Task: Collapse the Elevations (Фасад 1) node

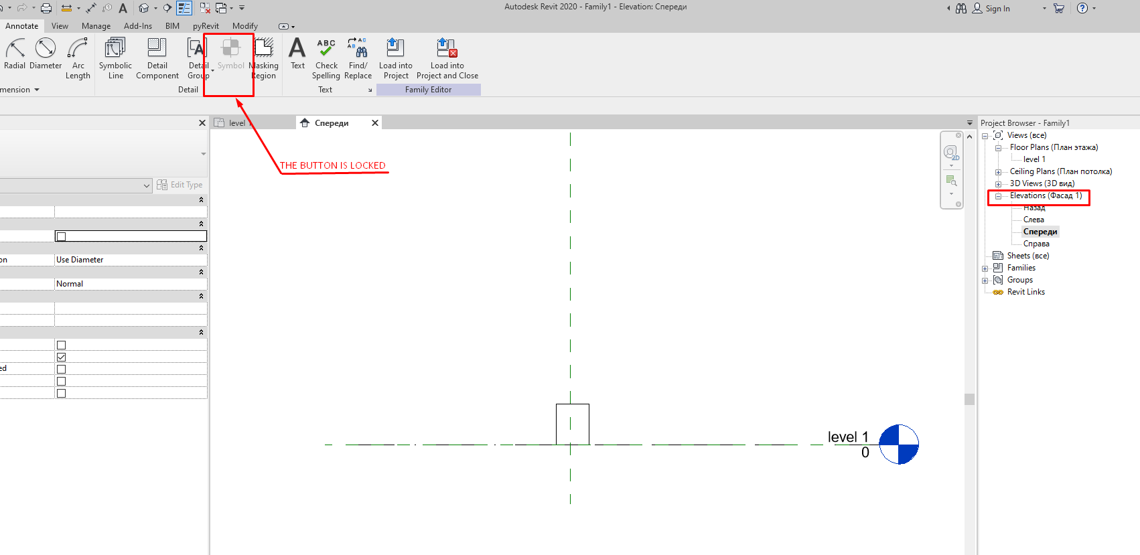Action: pyautogui.click(x=998, y=196)
